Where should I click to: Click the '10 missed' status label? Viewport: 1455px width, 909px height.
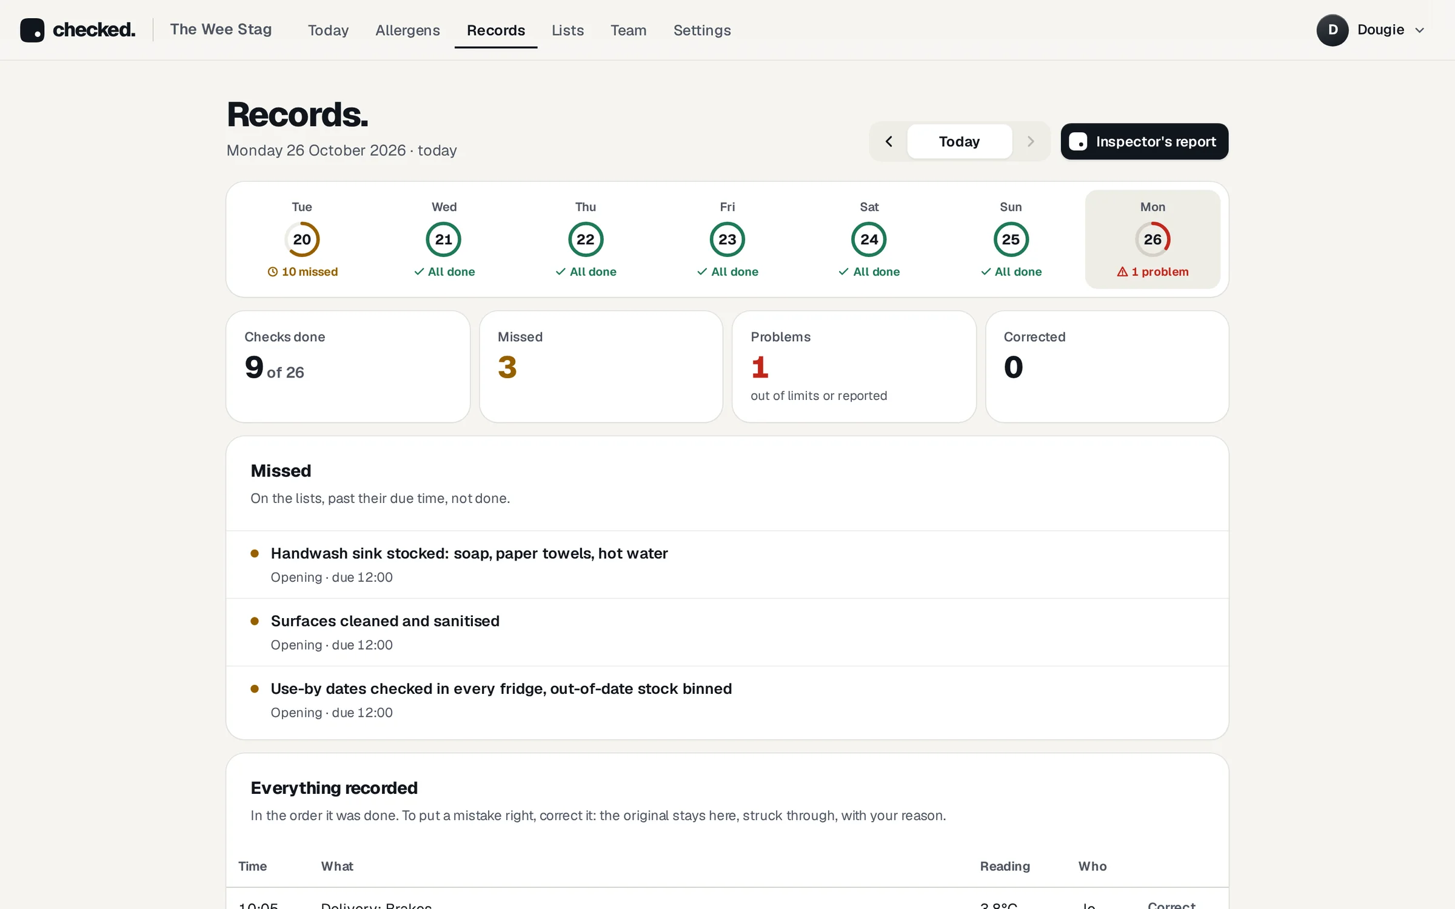[303, 271]
